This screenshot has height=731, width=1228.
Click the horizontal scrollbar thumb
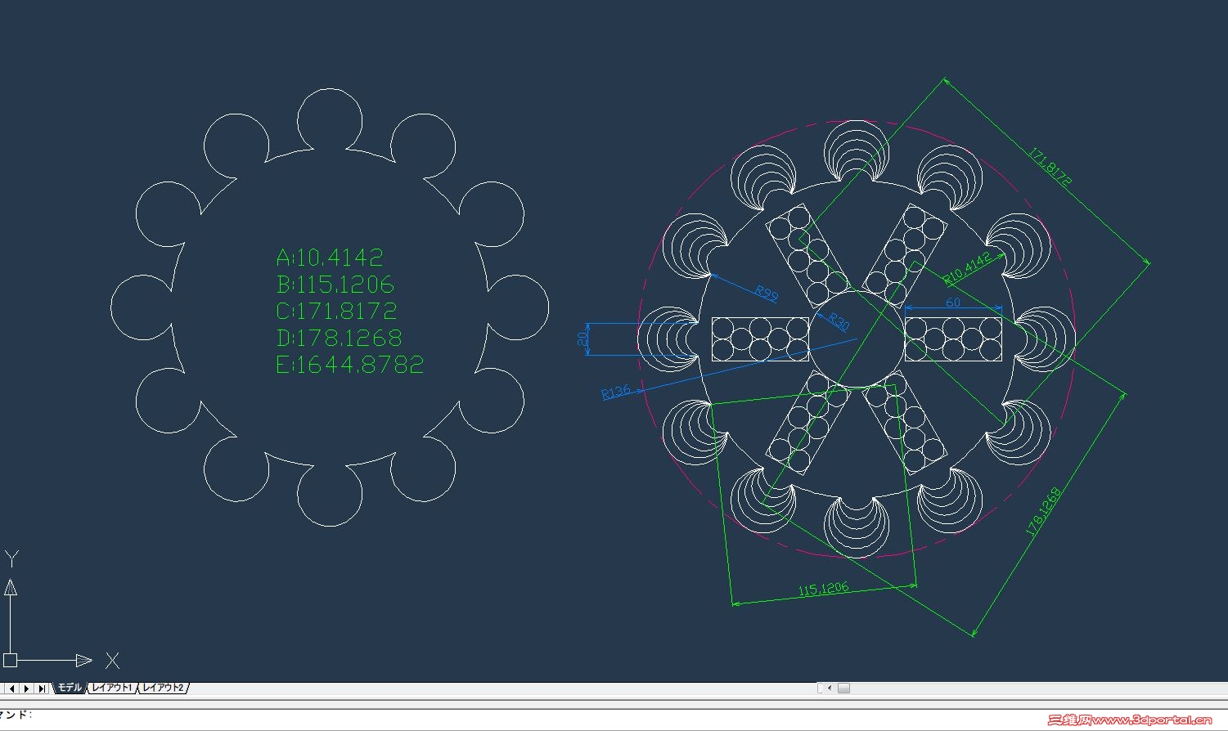tap(843, 688)
